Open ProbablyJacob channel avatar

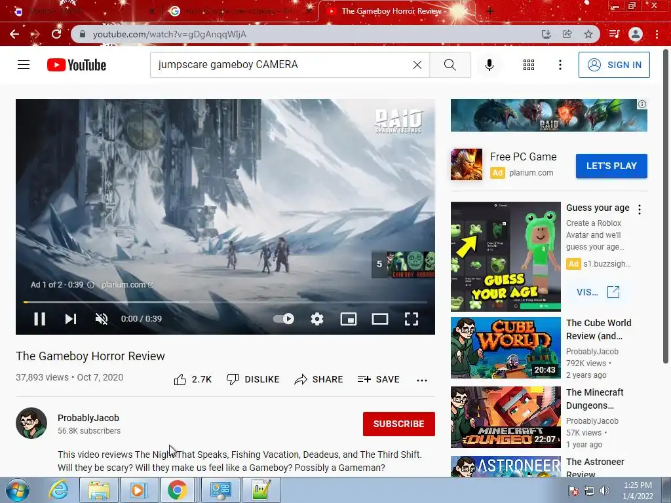point(31,423)
